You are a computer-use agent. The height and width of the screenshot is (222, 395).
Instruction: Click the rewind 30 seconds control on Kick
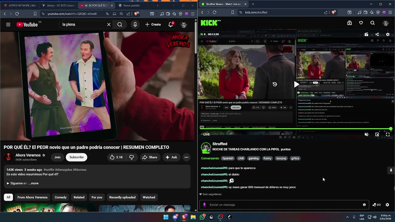[x=275, y=84]
